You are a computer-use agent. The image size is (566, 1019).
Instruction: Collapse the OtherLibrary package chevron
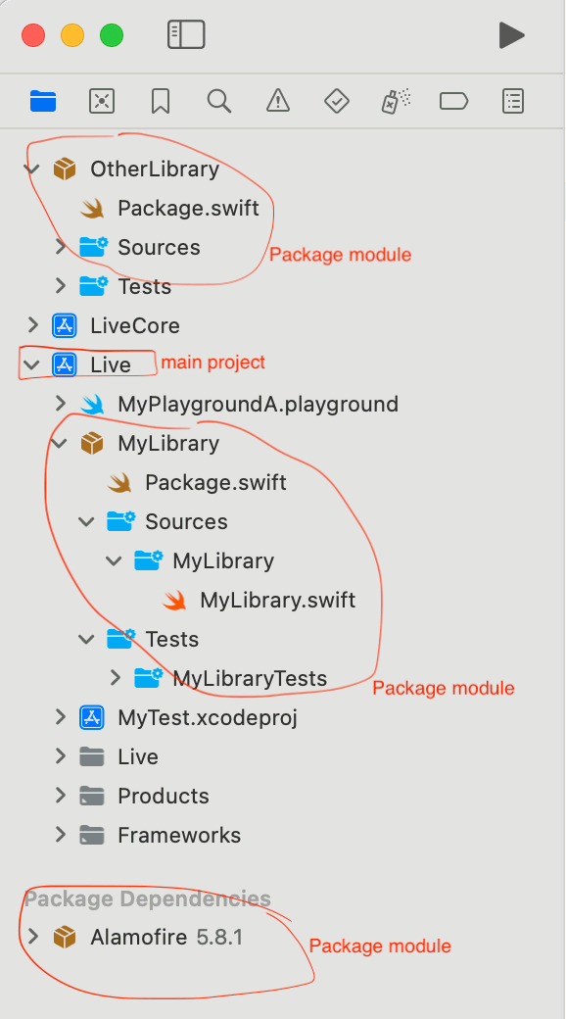point(31,169)
